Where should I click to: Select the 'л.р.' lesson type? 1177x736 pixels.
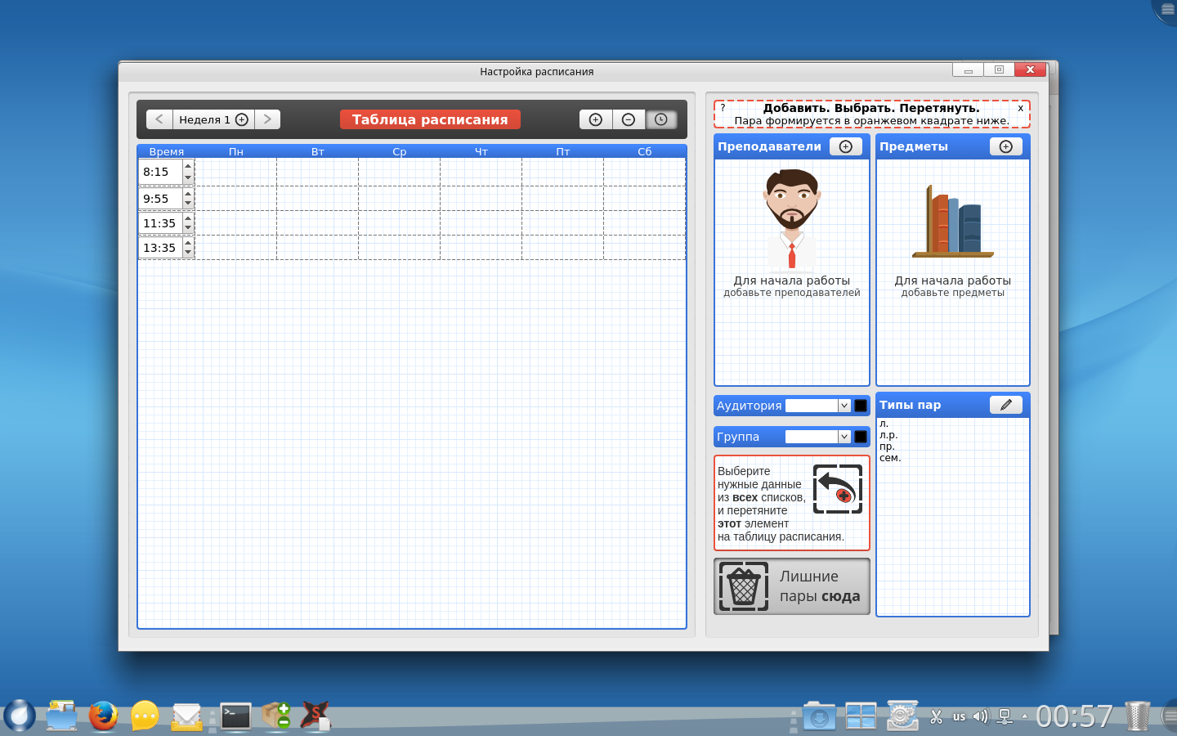[x=888, y=435]
